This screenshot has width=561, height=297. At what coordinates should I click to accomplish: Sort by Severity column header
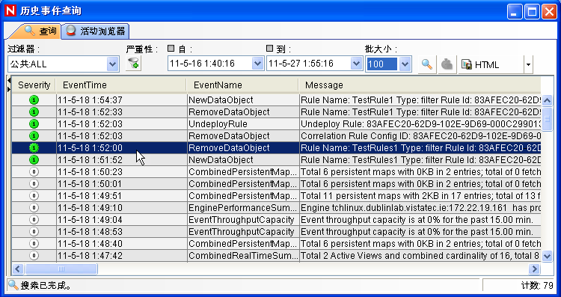[34, 85]
